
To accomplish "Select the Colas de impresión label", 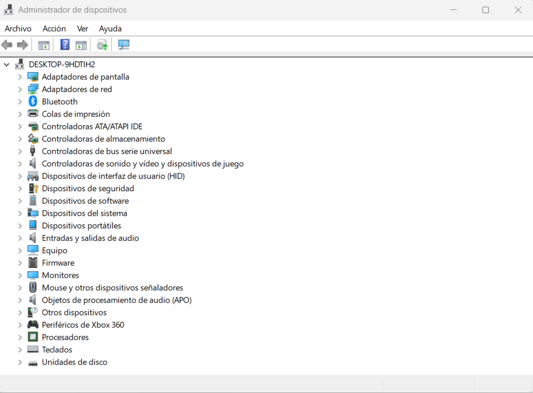I will point(76,114).
